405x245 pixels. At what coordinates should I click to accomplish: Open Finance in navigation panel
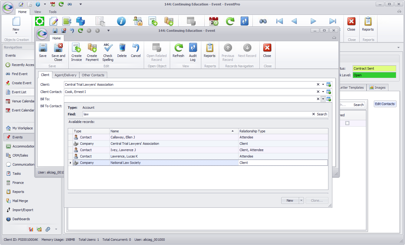coord(18,183)
